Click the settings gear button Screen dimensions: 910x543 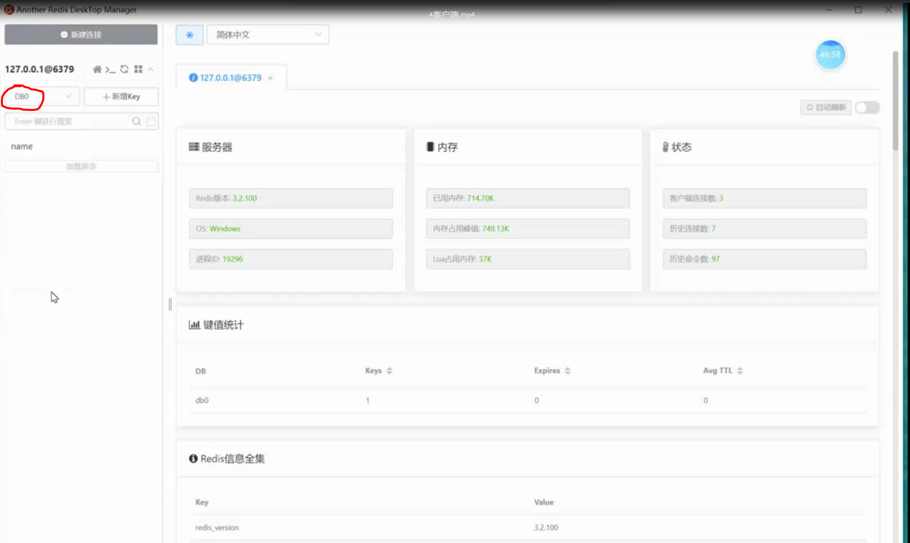[x=189, y=35]
